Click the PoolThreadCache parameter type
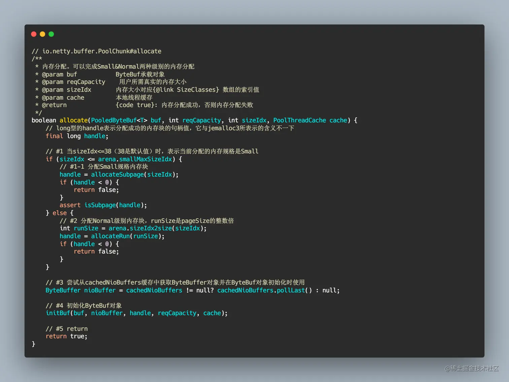The height and width of the screenshot is (382, 509). pyautogui.click(x=299, y=120)
